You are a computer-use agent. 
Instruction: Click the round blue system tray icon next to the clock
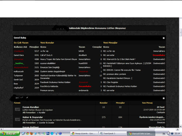172,133
